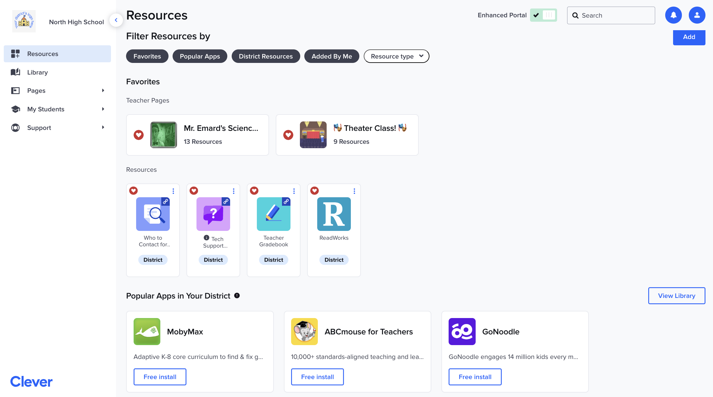Open the profile account icon
This screenshot has height=397, width=713.
[697, 15]
